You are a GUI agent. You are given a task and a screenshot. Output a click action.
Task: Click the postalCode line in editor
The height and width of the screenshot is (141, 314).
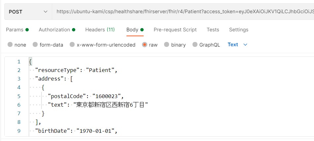coord(86,96)
